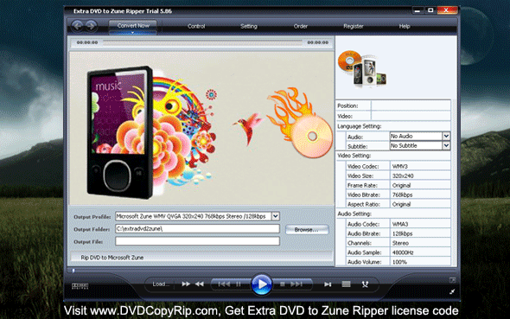The image size is (510, 319).
Task: Click the chapter list grid icon
Action: [346, 284]
